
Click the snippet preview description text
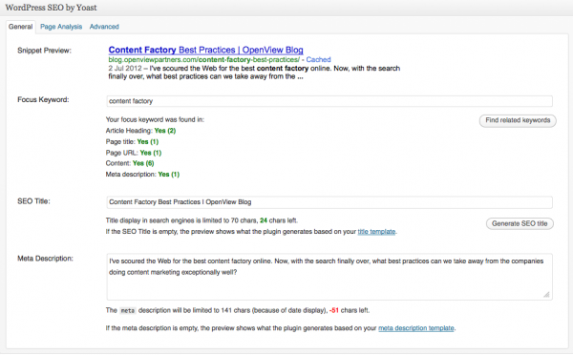(254, 73)
